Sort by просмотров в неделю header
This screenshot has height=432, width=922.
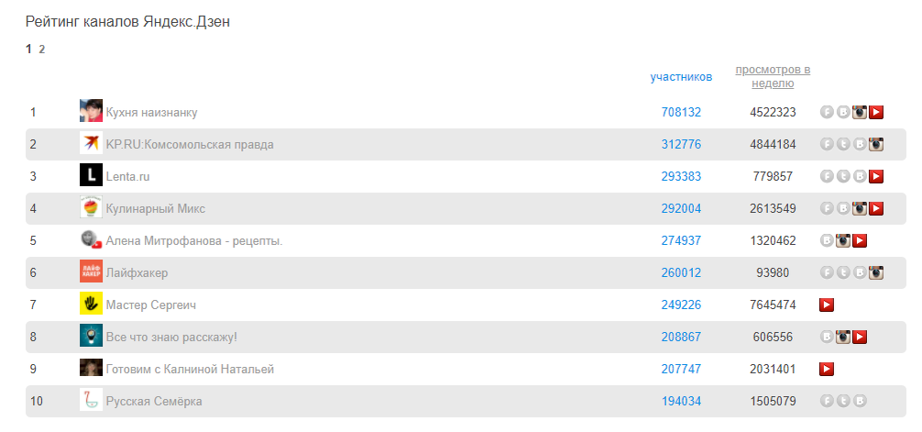pyautogui.click(x=773, y=76)
